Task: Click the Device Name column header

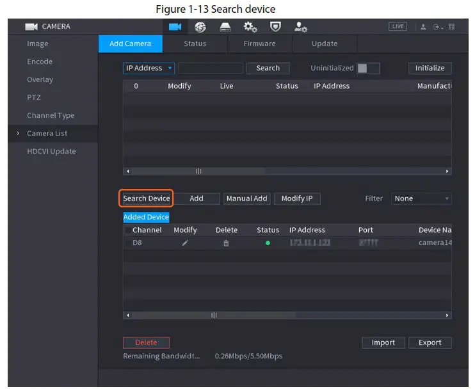Action: 435,230
